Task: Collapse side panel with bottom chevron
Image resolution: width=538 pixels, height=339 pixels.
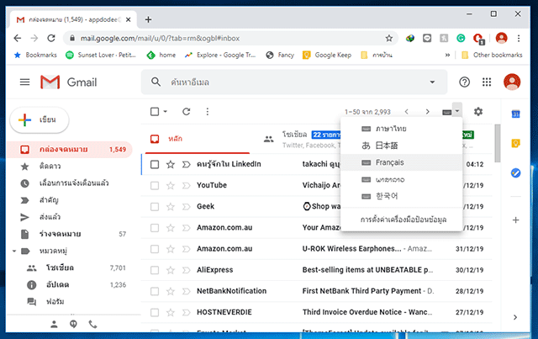Action: [515, 317]
